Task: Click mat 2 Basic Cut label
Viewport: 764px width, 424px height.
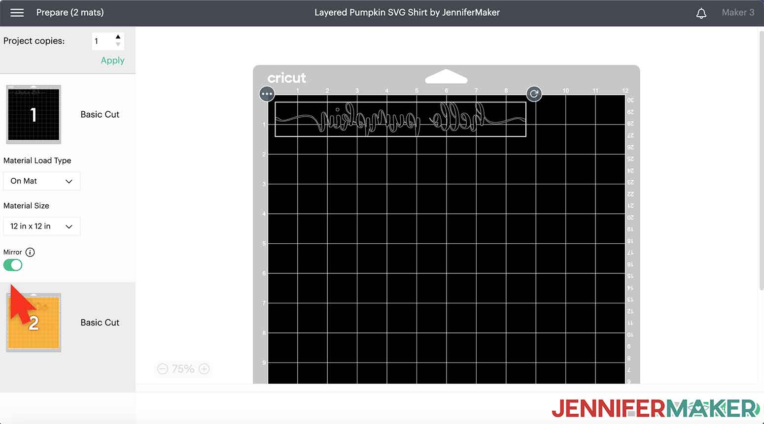Action: 100,323
